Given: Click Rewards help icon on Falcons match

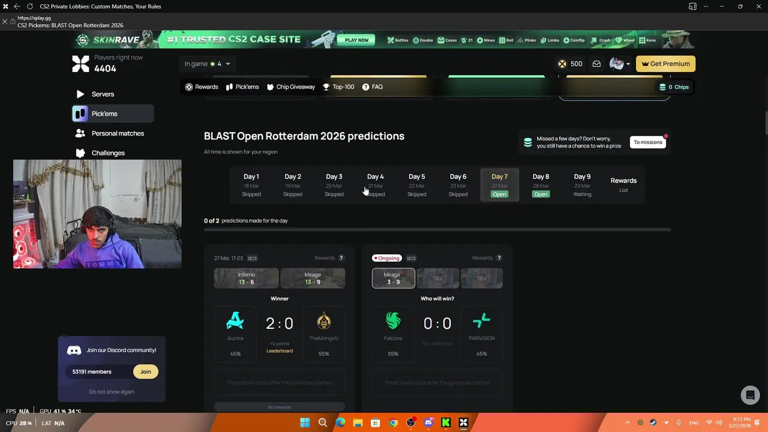Looking at the screenshot, I should 499,258.
